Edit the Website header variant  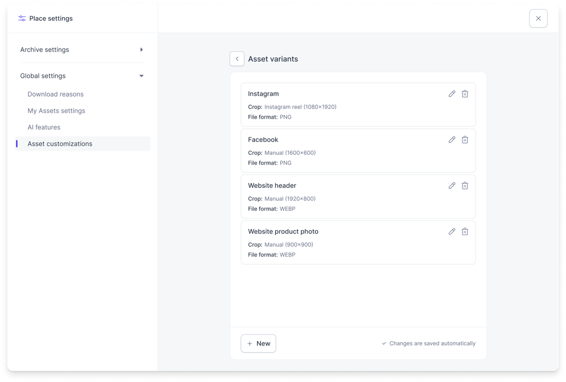452,185
